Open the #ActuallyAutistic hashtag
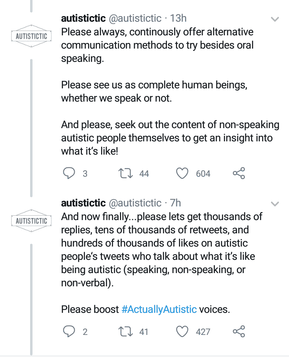This screenshot has width=289, height=357. [x=159, y=310]
